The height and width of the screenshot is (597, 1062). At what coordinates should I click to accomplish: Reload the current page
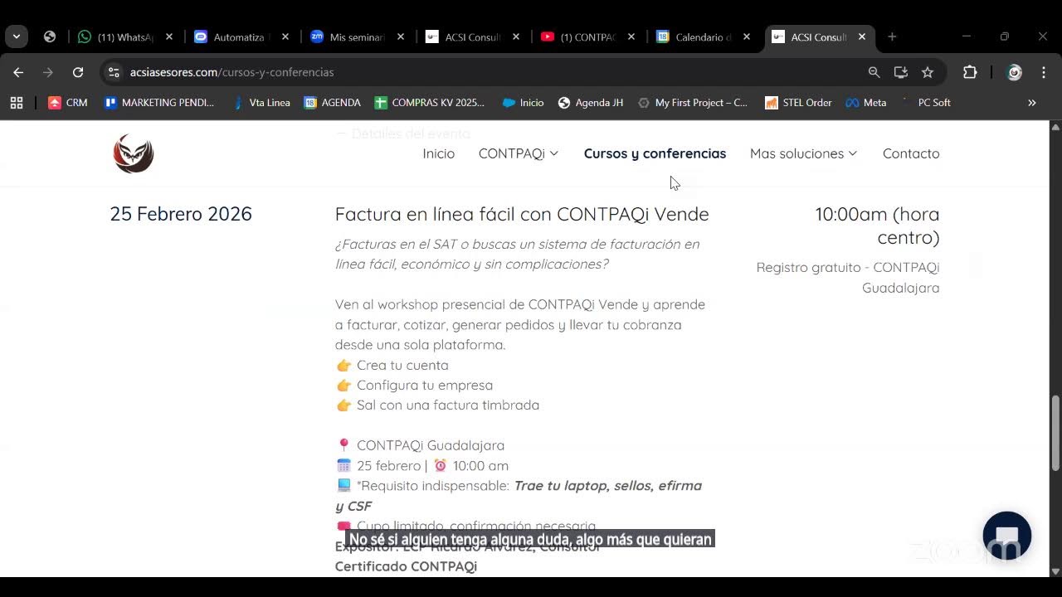click(x=78, y=72)
